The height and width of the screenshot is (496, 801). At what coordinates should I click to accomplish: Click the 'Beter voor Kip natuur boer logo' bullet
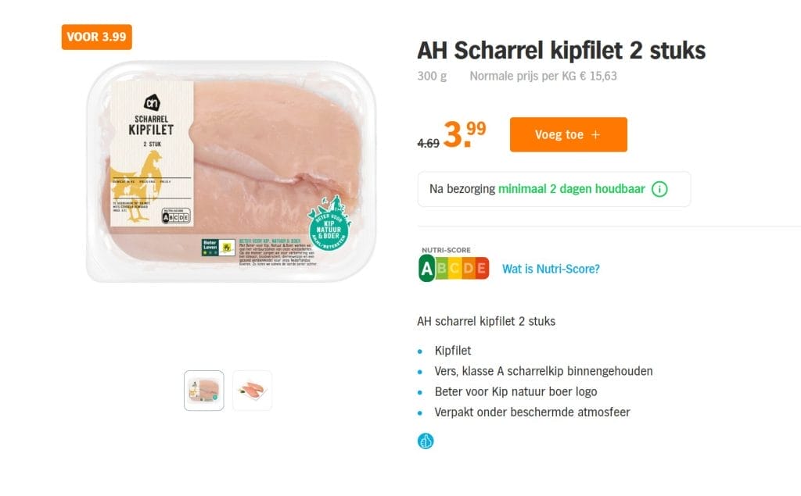[x=515, y=391]
